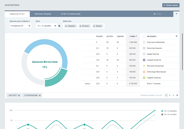Remove the Продажи action tag
184x129 pixels.
point(66,26)
